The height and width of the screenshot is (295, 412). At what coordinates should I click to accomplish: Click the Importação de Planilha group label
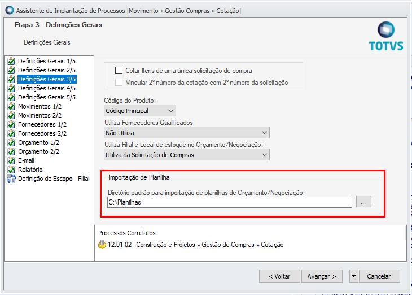(x=139, y=177)
